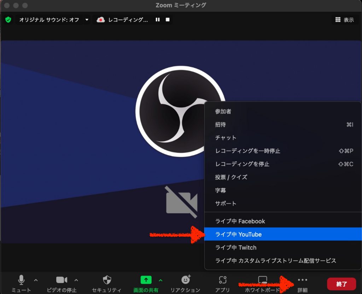
Task: Pause the recording from top bar
Action: (x=158, y=20)
